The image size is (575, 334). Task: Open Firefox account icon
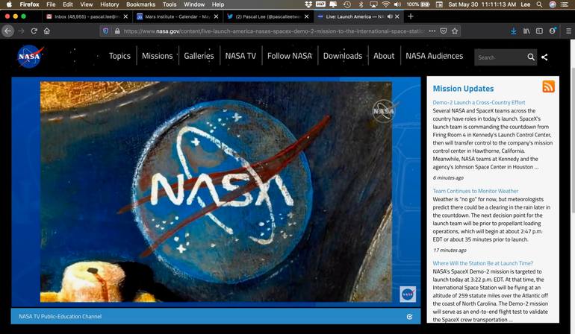point(553,31)
